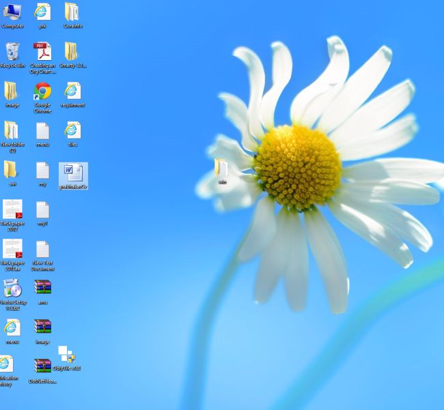The image size is (444, 410).
Task: Select the menu Internet Explorer file
Action: [12, 332]
